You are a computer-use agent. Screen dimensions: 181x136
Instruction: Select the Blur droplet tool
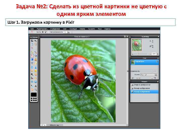[x=32, y=67]
